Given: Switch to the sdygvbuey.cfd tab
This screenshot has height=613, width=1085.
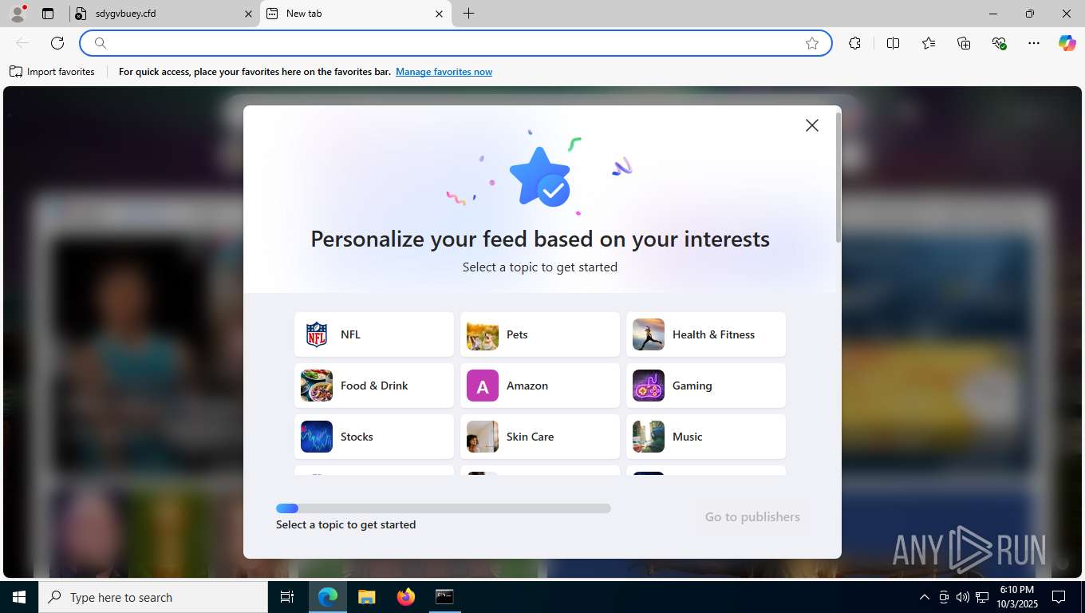Looking at the screenshot, I should pyautogui.click(x=164, y=14).
